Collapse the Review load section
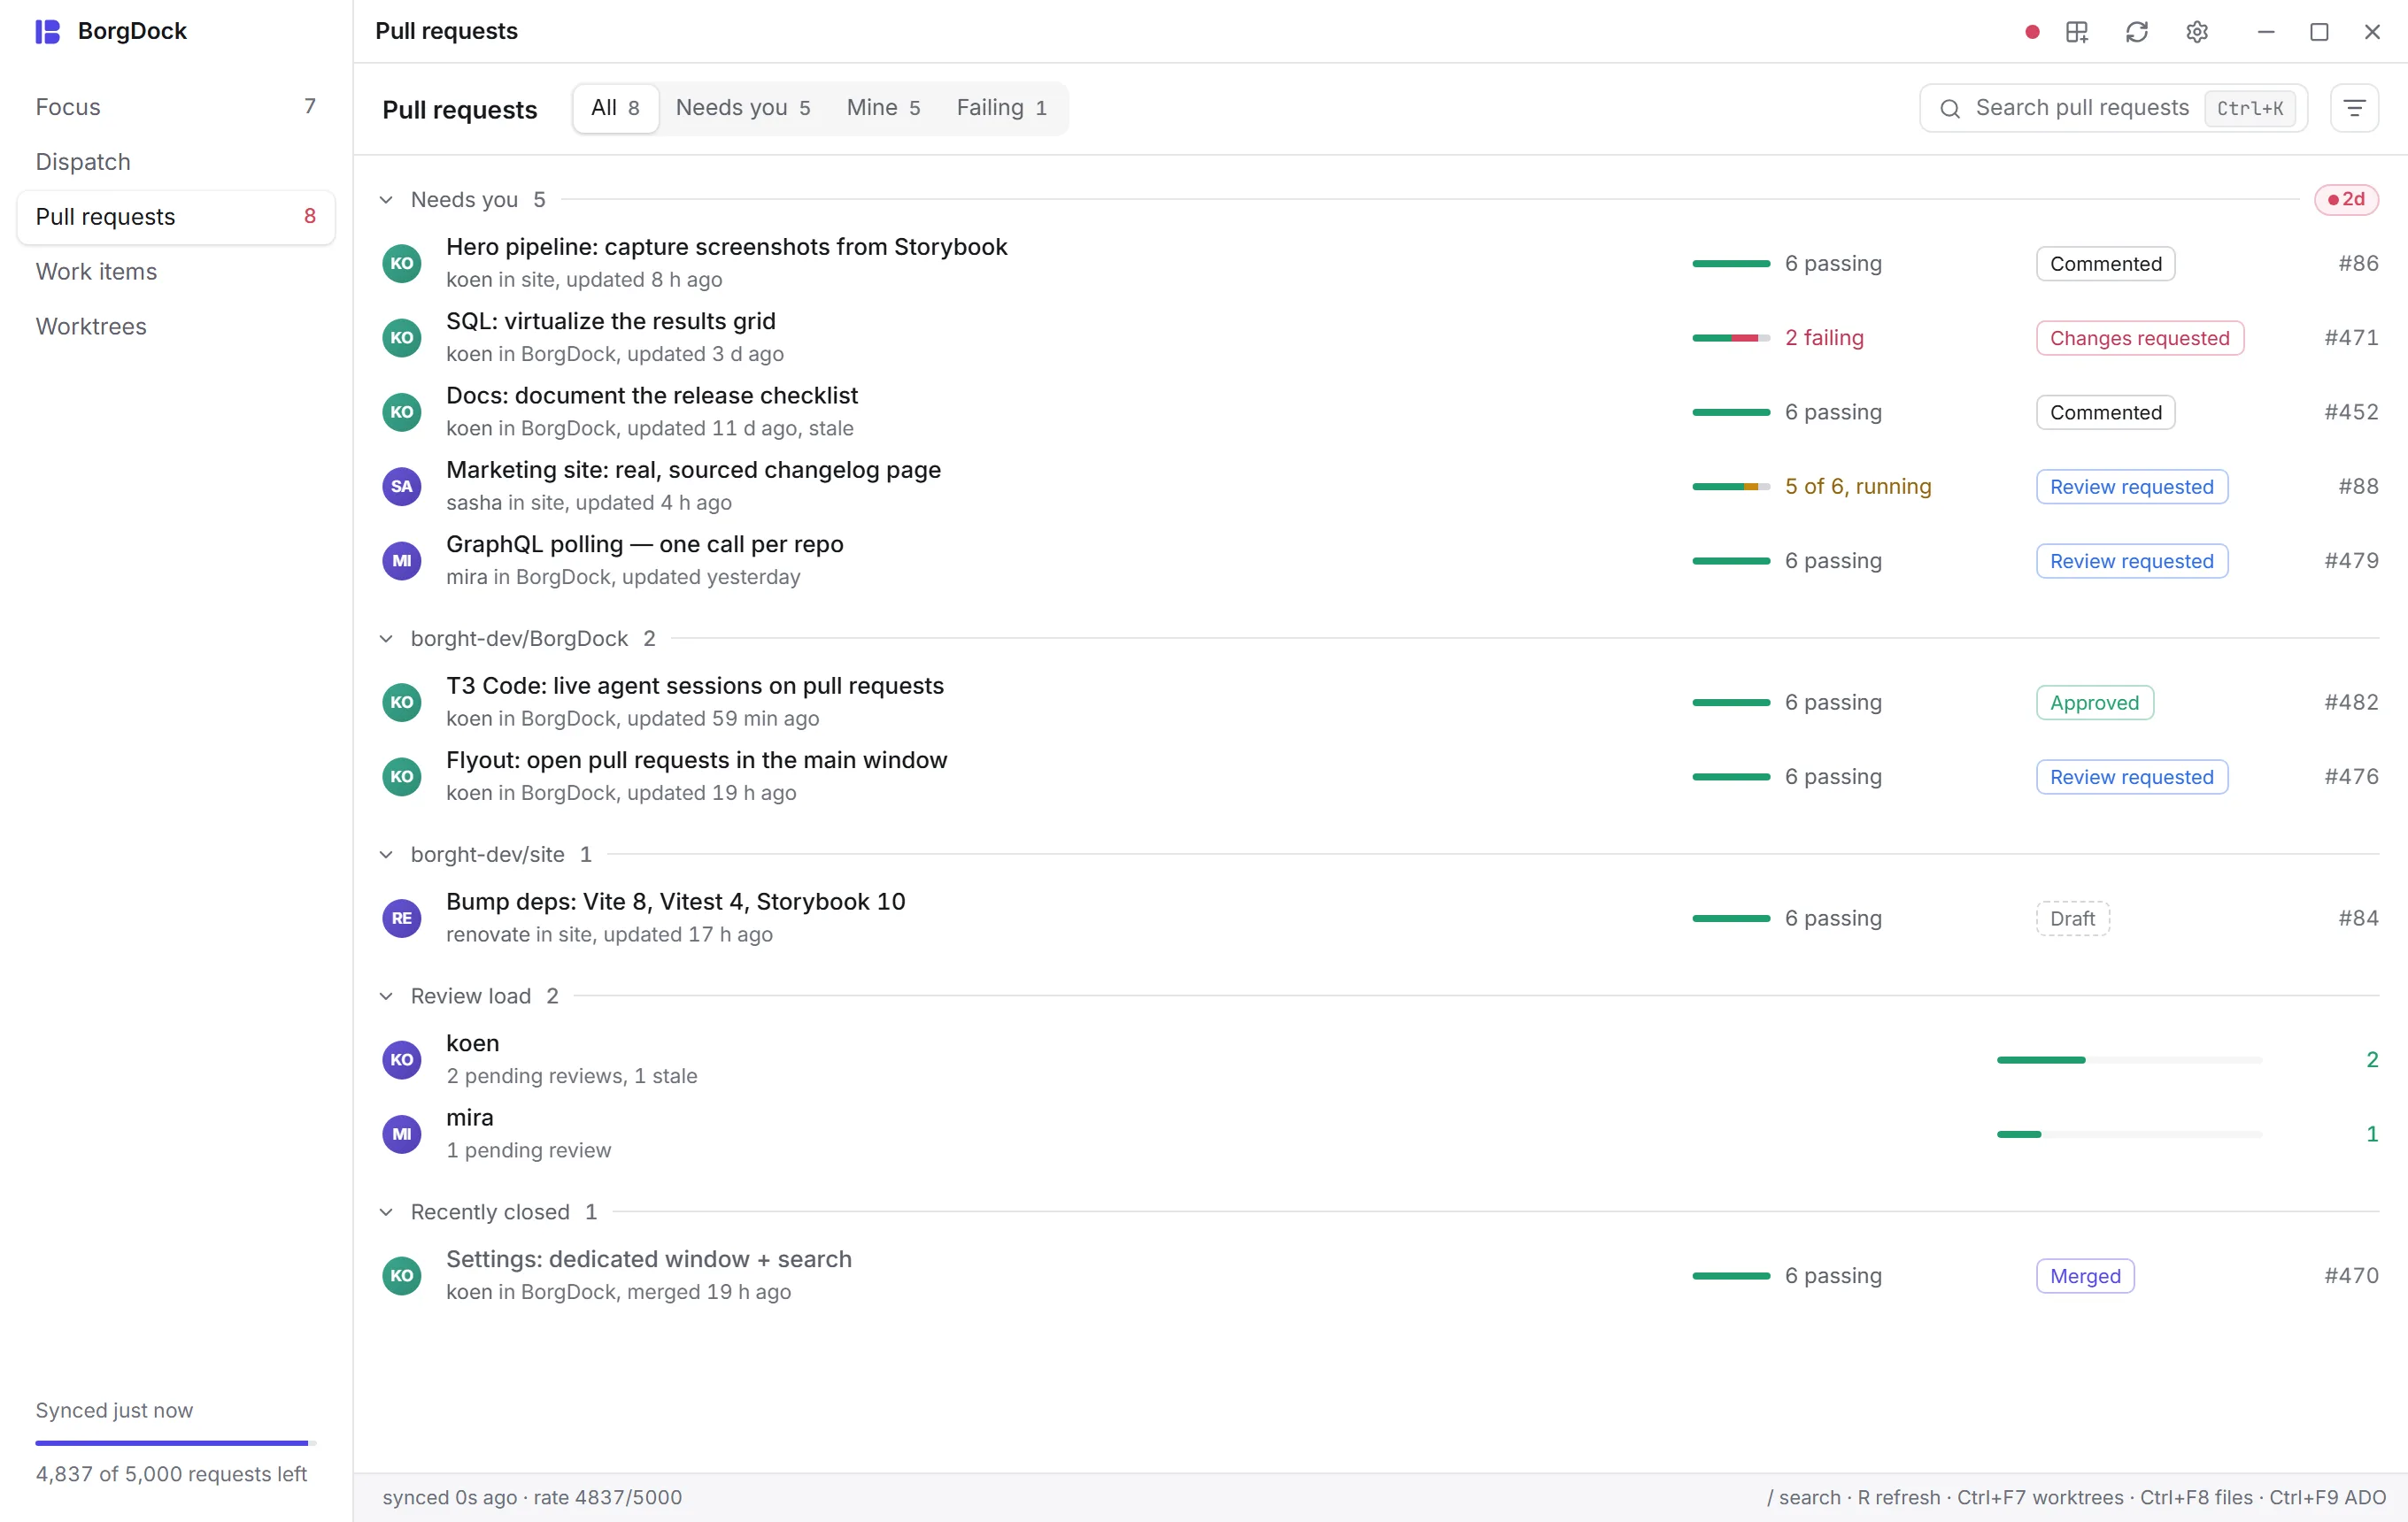 [386, 996]
